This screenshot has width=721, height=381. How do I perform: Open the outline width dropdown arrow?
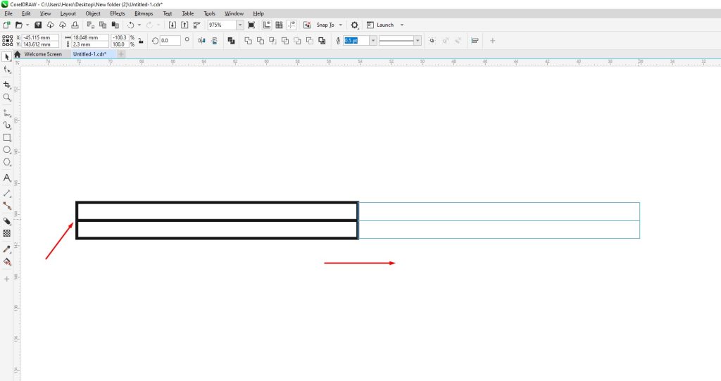coord(373,40)
